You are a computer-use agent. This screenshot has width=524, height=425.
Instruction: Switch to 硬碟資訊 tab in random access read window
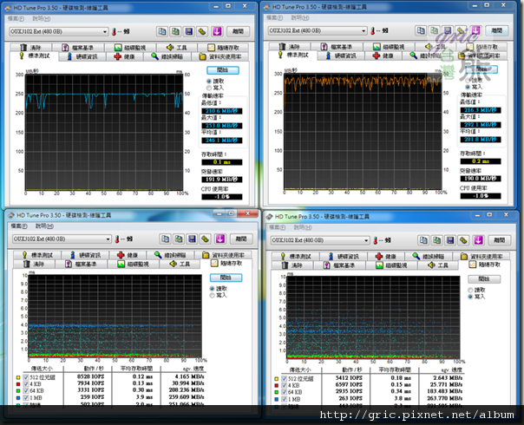click(86, 255)
